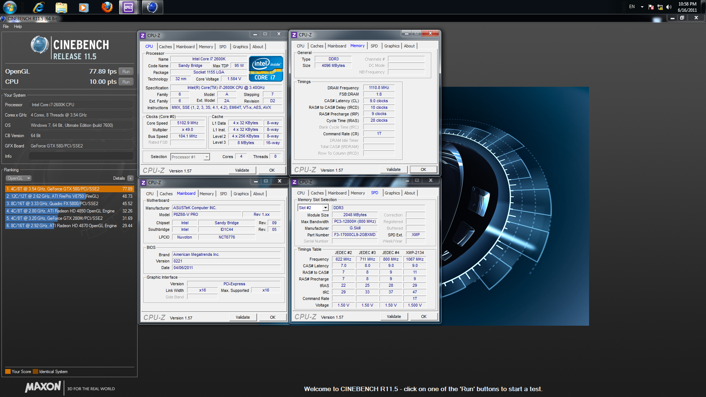Image resolution: width=706 pixels, height=397 pixels.
Task: Expand Ranking Details arrow button
Action: tap(130, 178)
